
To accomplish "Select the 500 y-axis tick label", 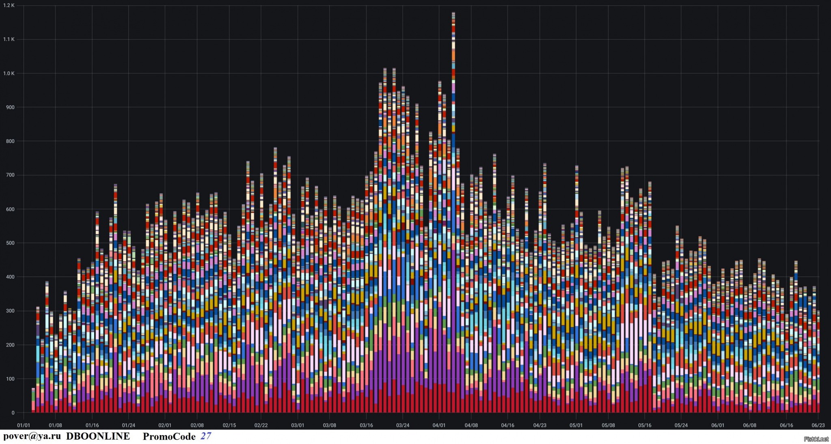I will click(x=10, y=243).
